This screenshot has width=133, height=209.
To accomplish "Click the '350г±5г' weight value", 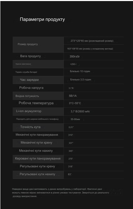I will (x=75, y=56).
